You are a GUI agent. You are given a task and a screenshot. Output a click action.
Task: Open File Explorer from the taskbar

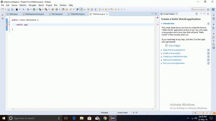pos(82,118)
